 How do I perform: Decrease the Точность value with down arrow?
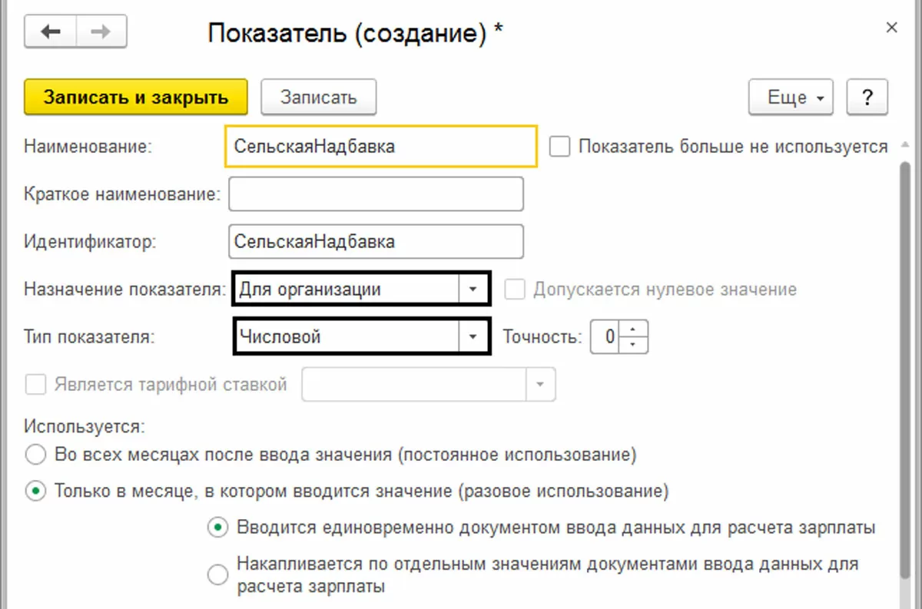tap(633, 343)
